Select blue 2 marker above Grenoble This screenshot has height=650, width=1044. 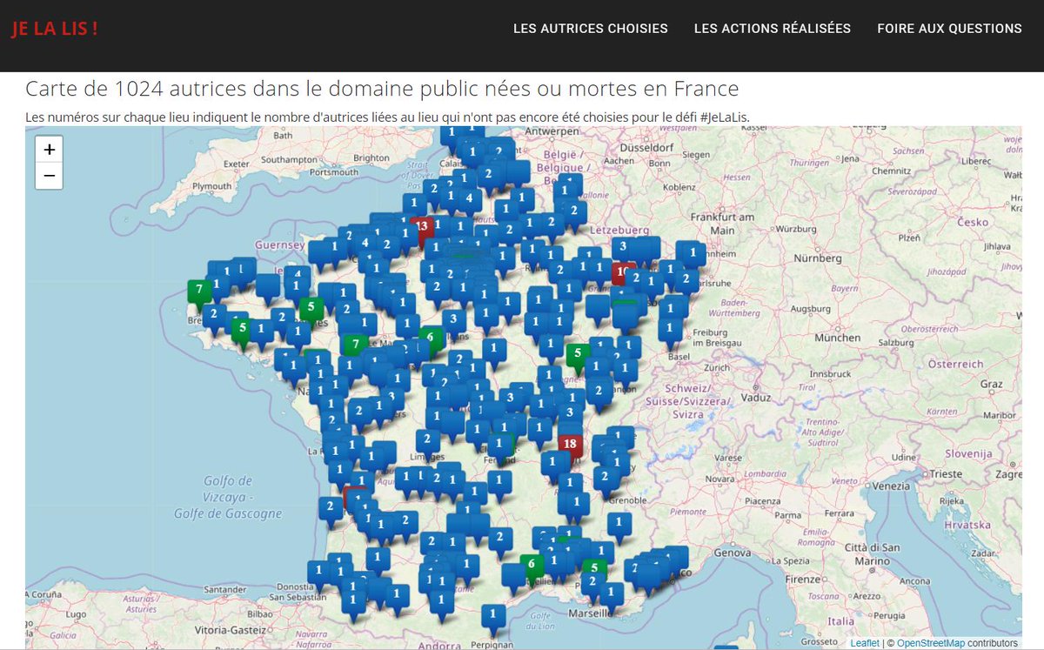[x=605, y=479]
